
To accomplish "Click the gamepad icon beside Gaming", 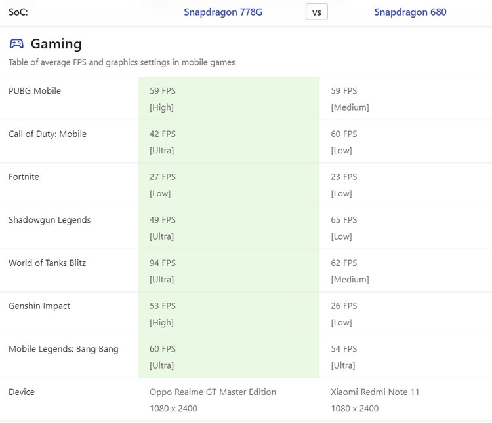I will (x=16, y=43).
